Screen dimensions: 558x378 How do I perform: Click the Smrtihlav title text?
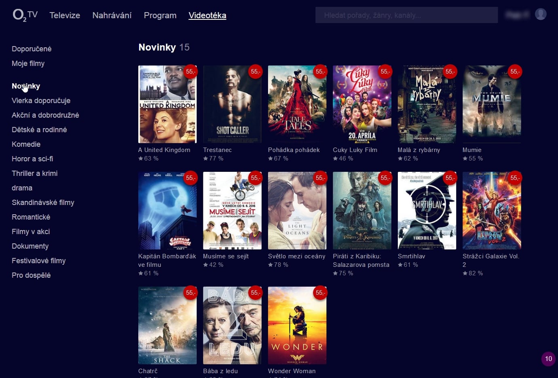coord(412,256)
